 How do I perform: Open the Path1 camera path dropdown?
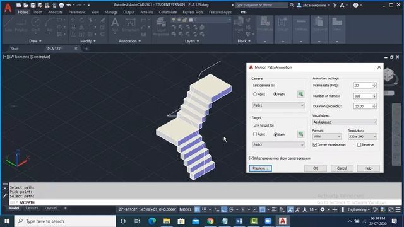pyautogui.click(x=278, y=105)
